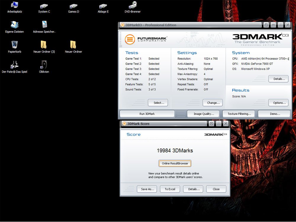Click the 3DMark Score window title bar
This screenshot has height=222, width=296.
coord(164,124)
